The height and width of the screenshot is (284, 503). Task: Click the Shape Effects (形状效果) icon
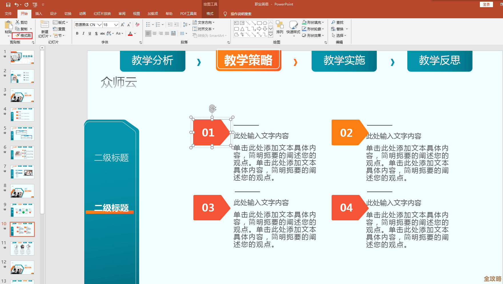point(313,35)
